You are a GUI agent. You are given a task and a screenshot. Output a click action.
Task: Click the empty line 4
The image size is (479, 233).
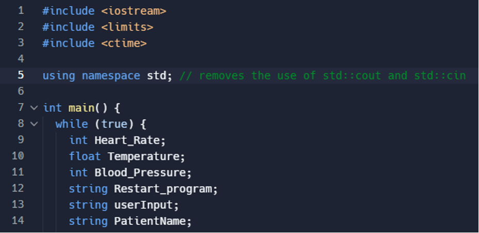(x=155, y=59)
